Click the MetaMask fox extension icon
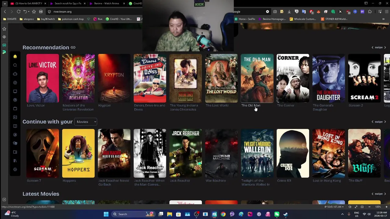Screen dimensions: 390x219 [318, 12]
